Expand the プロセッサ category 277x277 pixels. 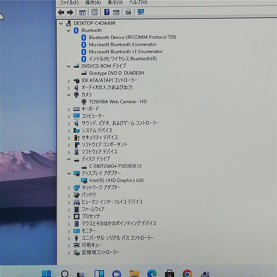pos(69,216)
